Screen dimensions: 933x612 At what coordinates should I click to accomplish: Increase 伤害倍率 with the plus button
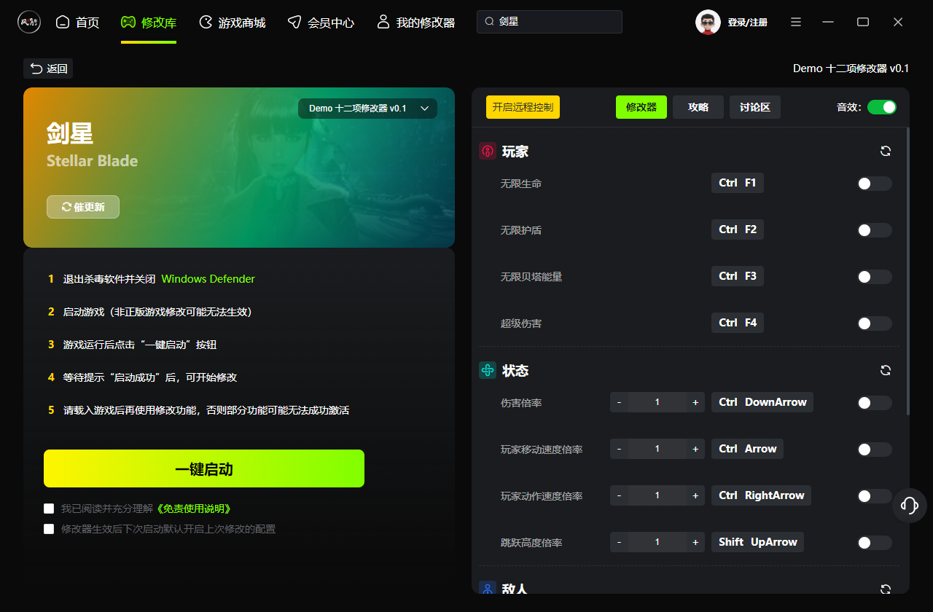tap(695, 402)
